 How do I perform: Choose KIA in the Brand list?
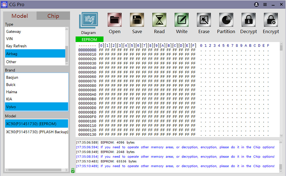10,99
